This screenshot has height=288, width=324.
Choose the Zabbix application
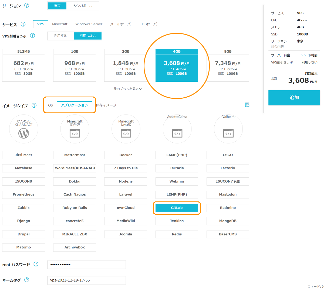[x=23, y=208]
